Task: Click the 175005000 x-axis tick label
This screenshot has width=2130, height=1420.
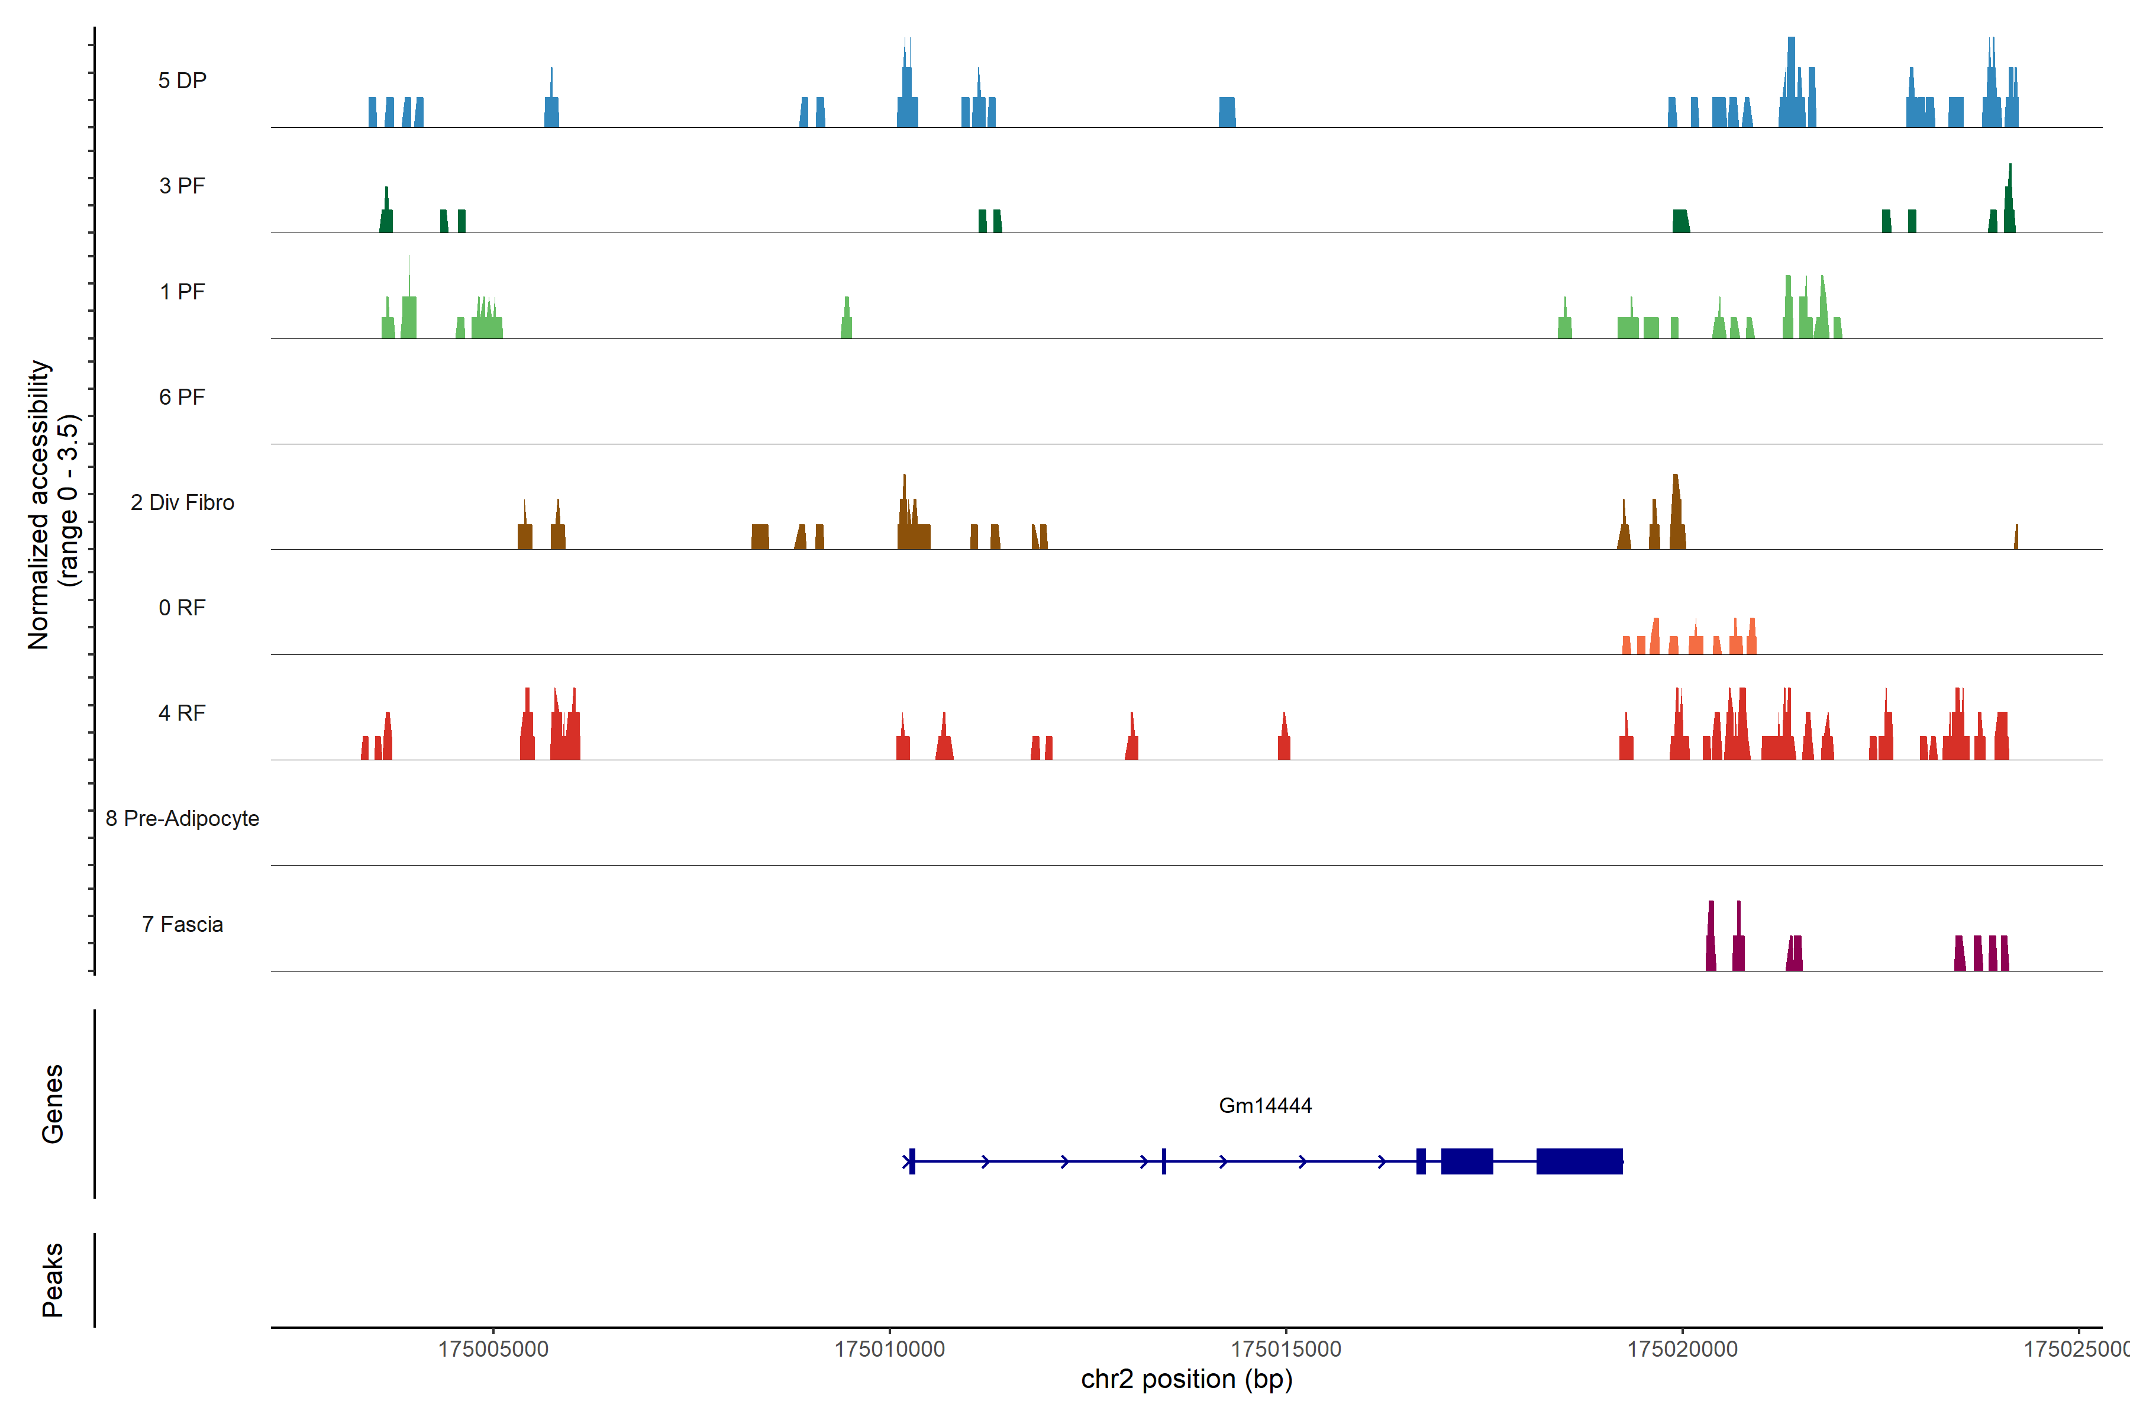Action: tap(493, 1348)
